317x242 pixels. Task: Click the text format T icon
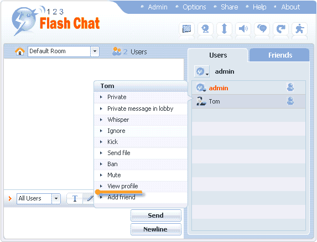pos(75,198)
